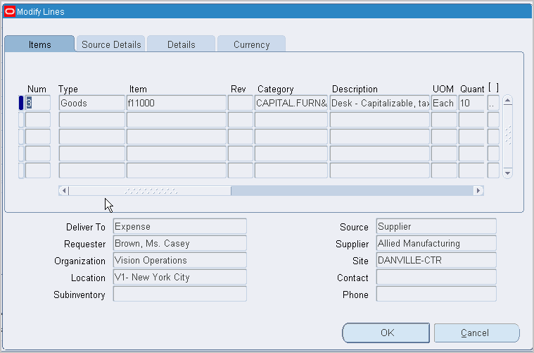The width and height of the screenshot is (534, 353).
Task: Click the empty Contact field
Action: point(436,278)
